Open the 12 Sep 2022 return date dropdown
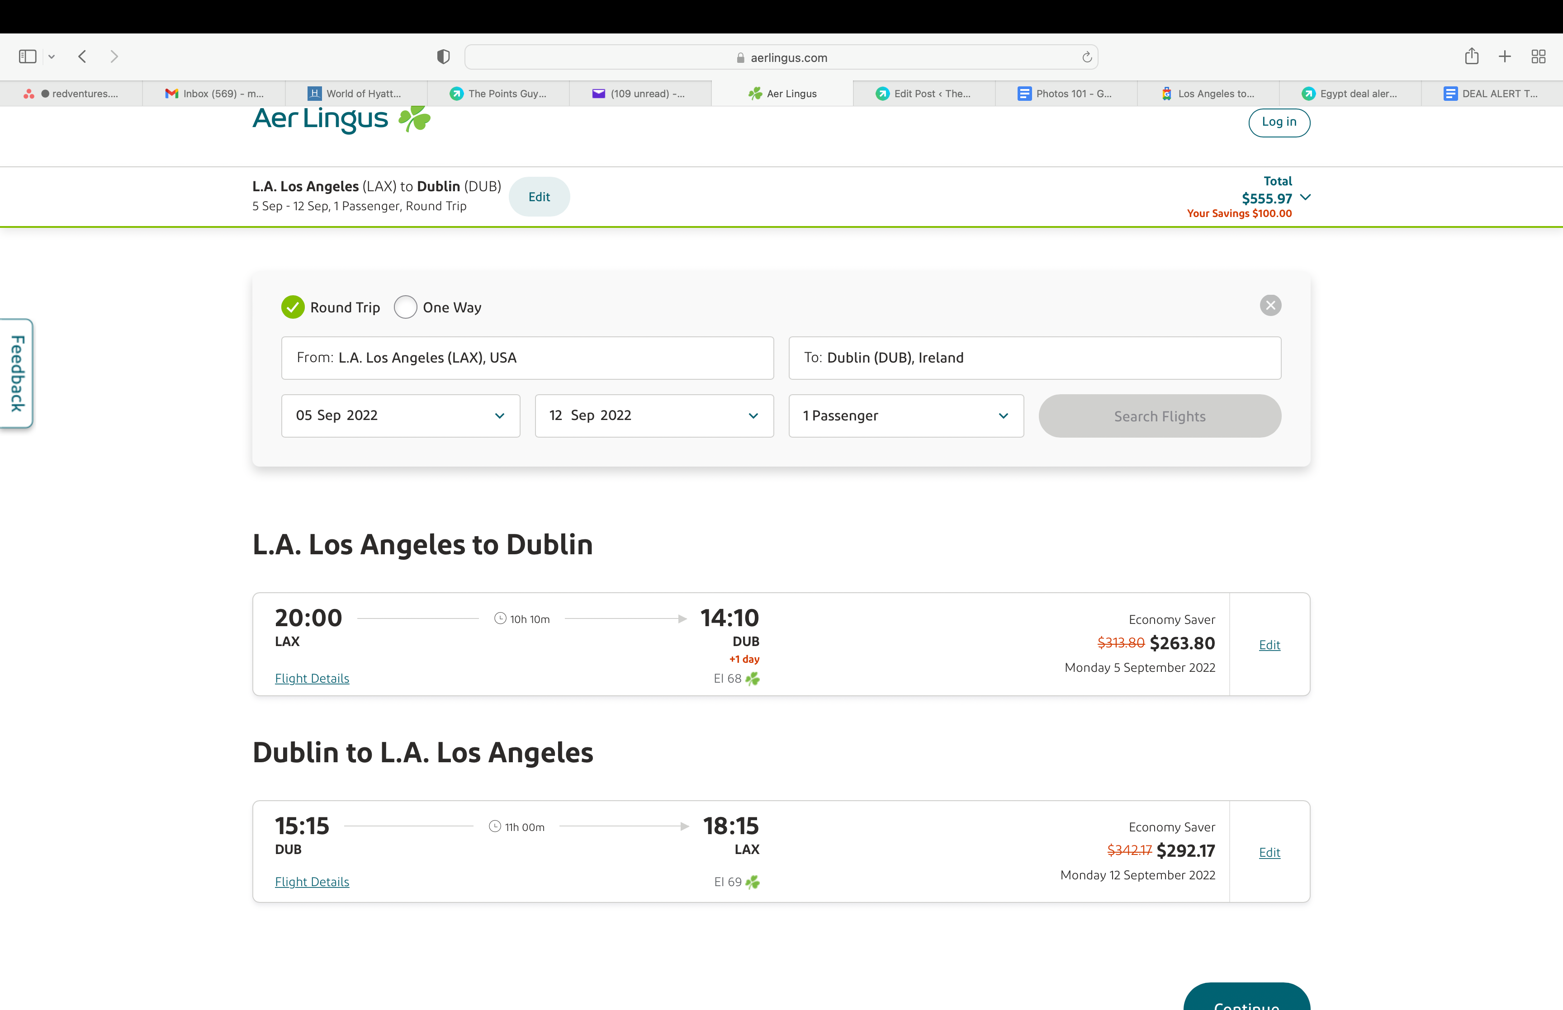Image resolution: width=1563 pixels, height=1010 pixels. pos(654,416)
